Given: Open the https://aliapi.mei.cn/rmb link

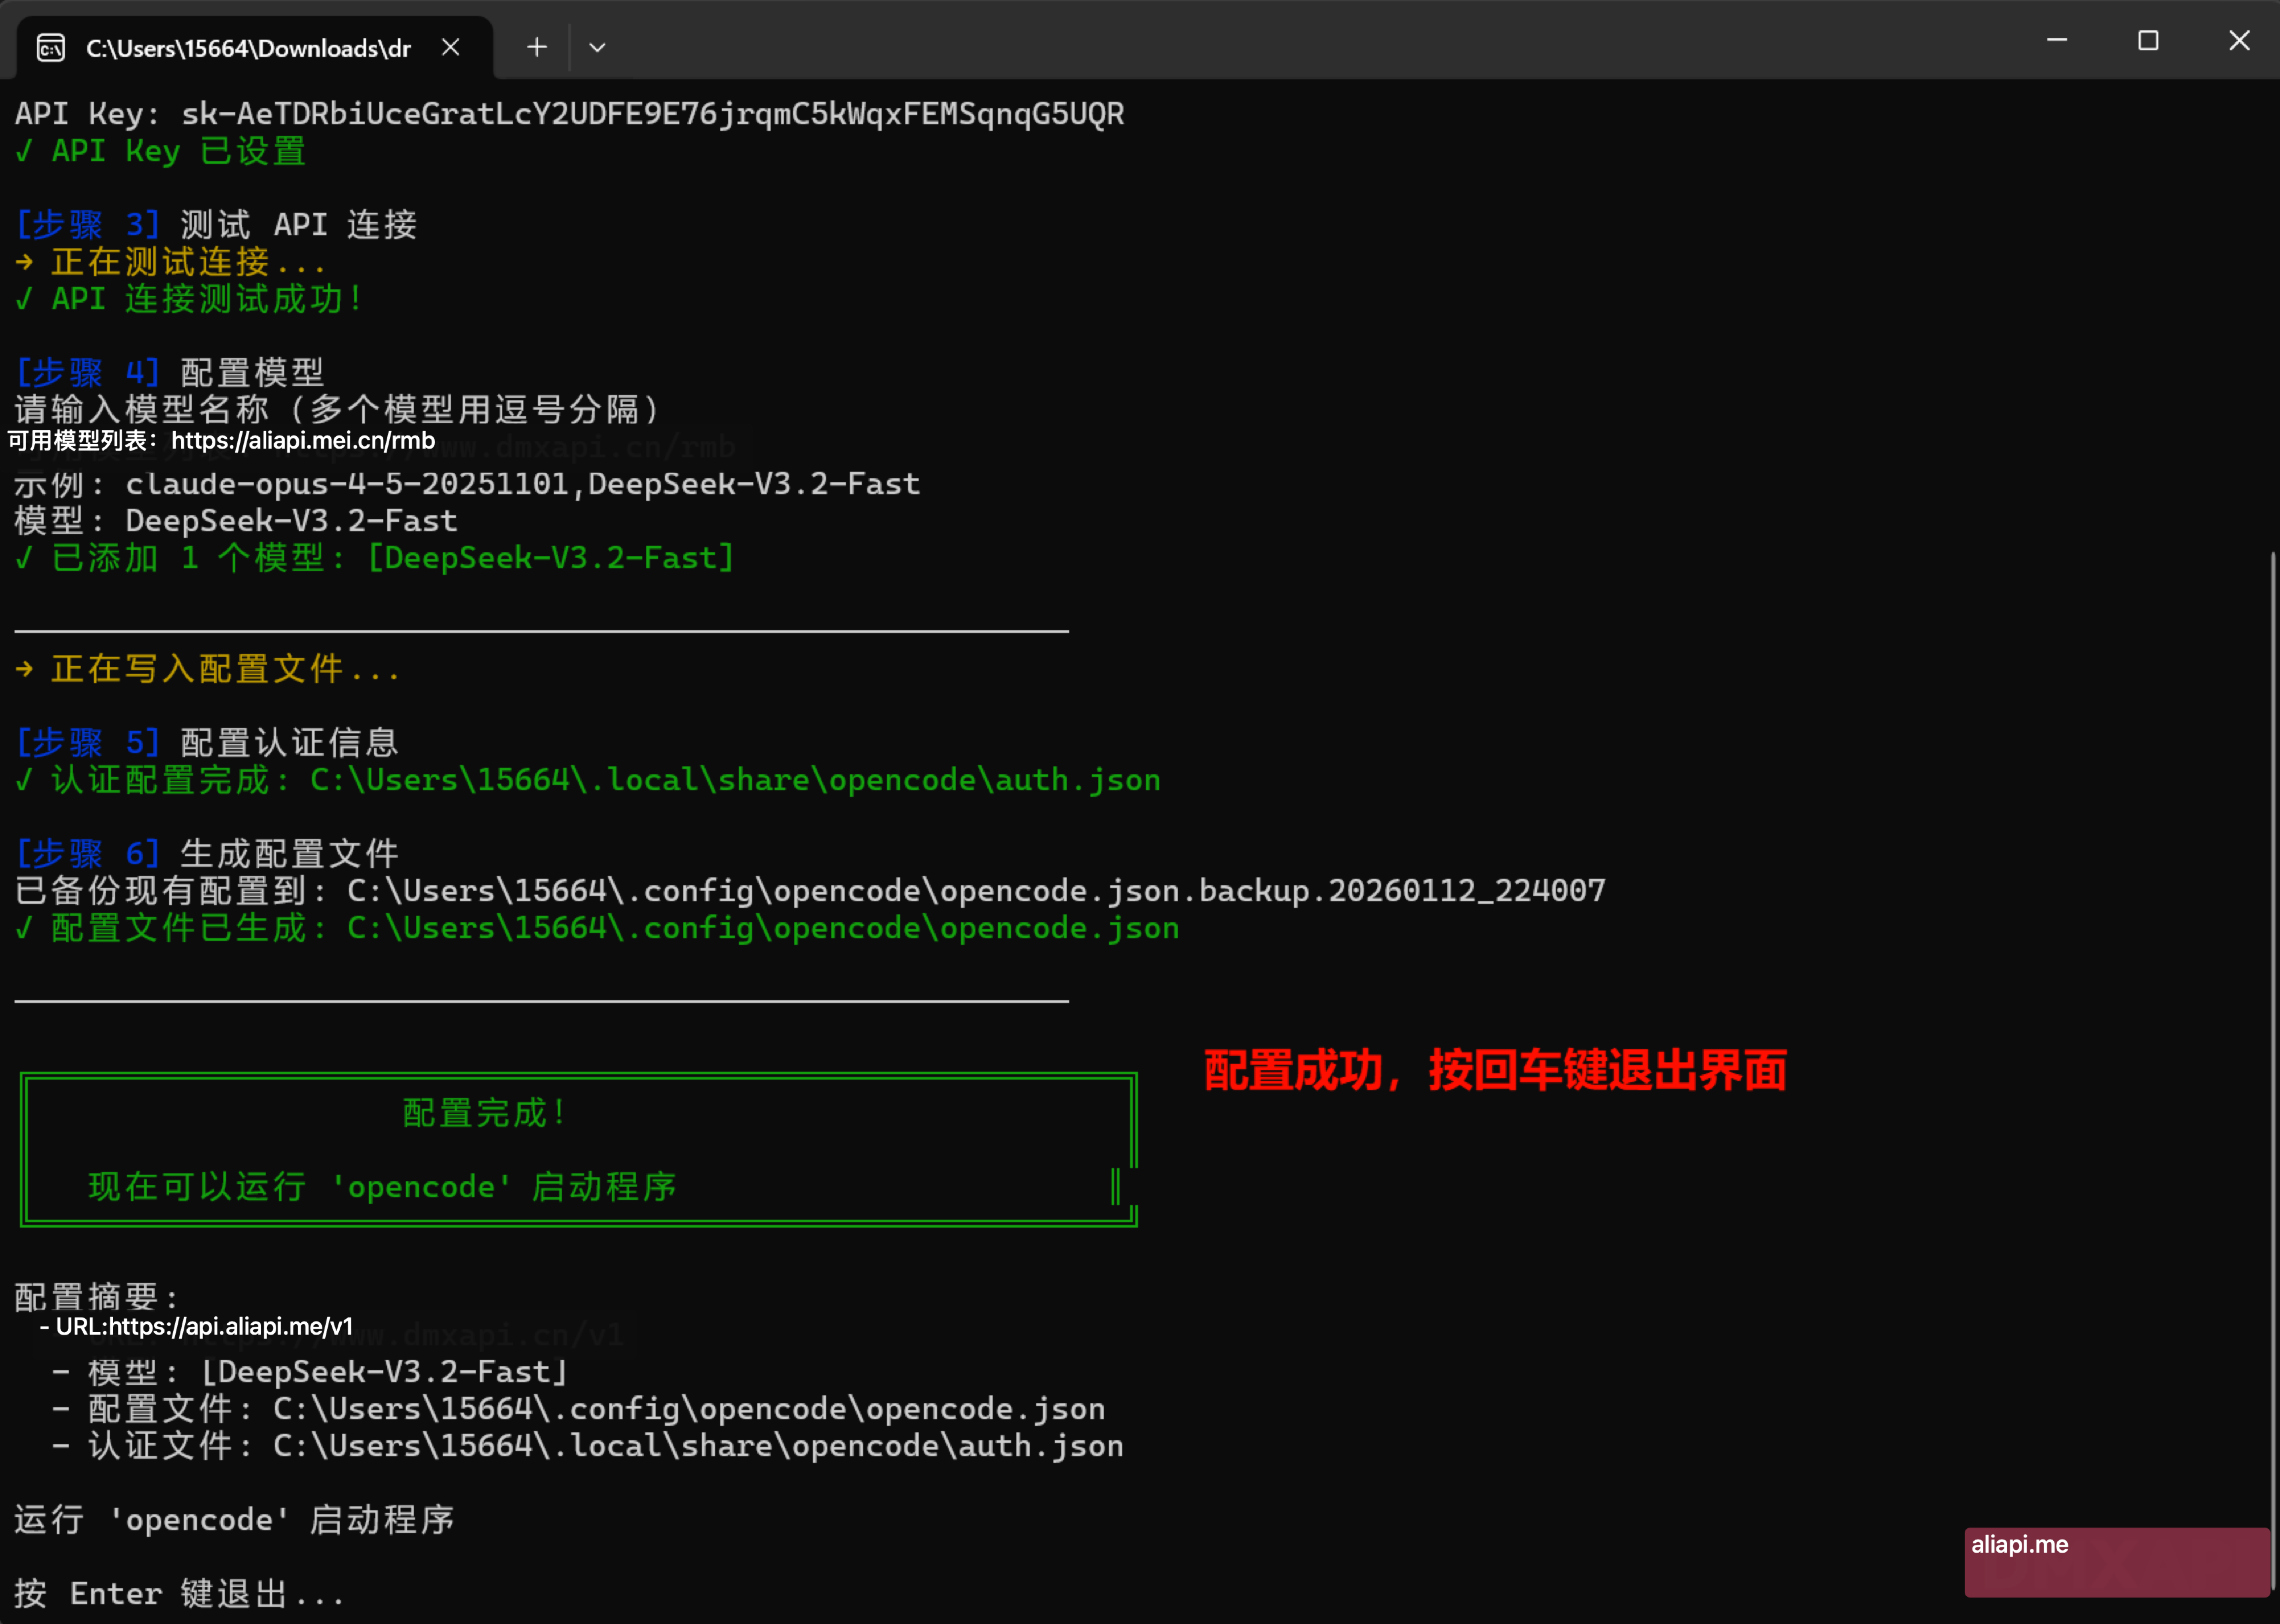Looking at the screenshot, I should 303,441.
